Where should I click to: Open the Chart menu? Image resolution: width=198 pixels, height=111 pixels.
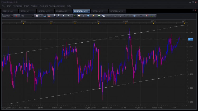(x=9, y=6)
